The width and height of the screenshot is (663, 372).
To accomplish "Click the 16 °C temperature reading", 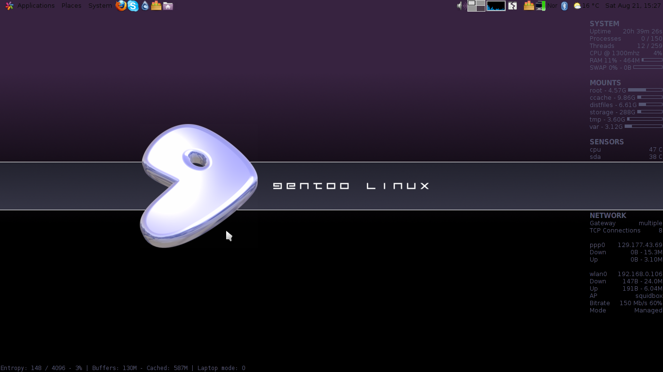I will (591, 6).
